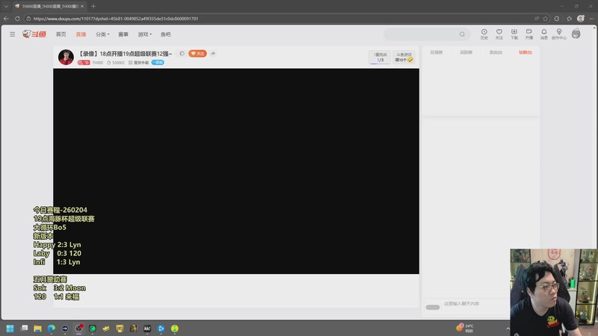Screen dimensions: 598x336
Task: Open the 领10个 fish-ball reward widget
Action: [404, 57]
